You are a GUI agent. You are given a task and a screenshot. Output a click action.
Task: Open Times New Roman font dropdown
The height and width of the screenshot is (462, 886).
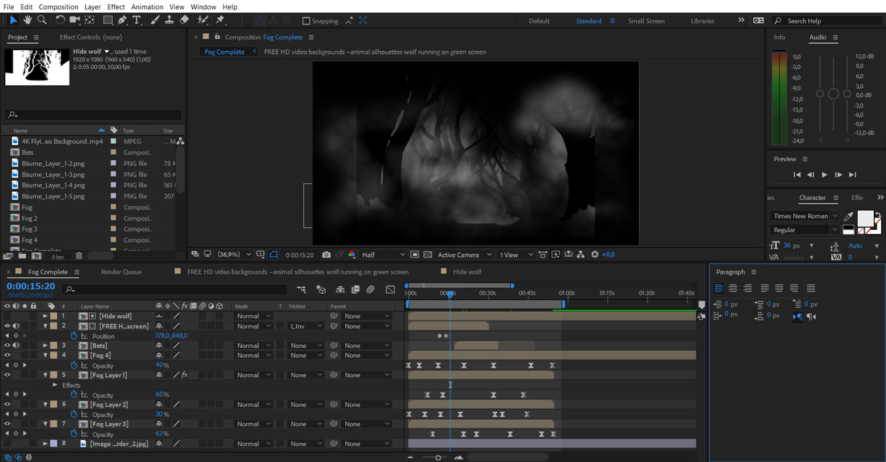tap(804, 216)
